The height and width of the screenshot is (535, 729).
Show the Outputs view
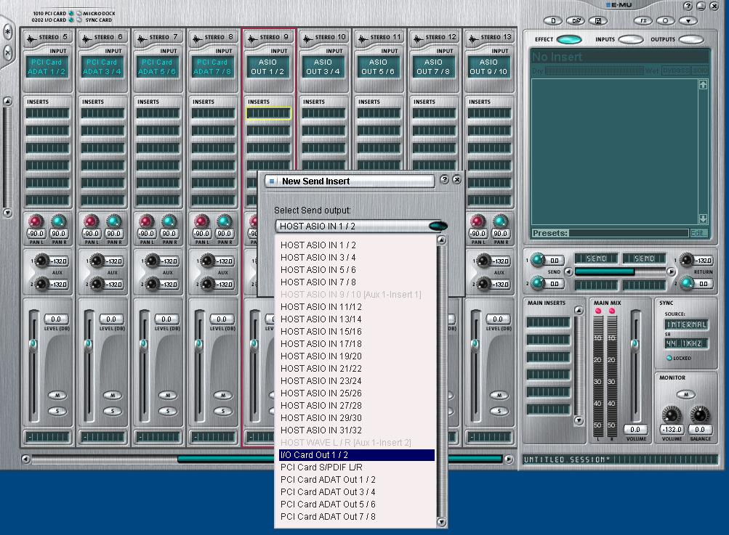pyautogui.click(x=691, y=39)
